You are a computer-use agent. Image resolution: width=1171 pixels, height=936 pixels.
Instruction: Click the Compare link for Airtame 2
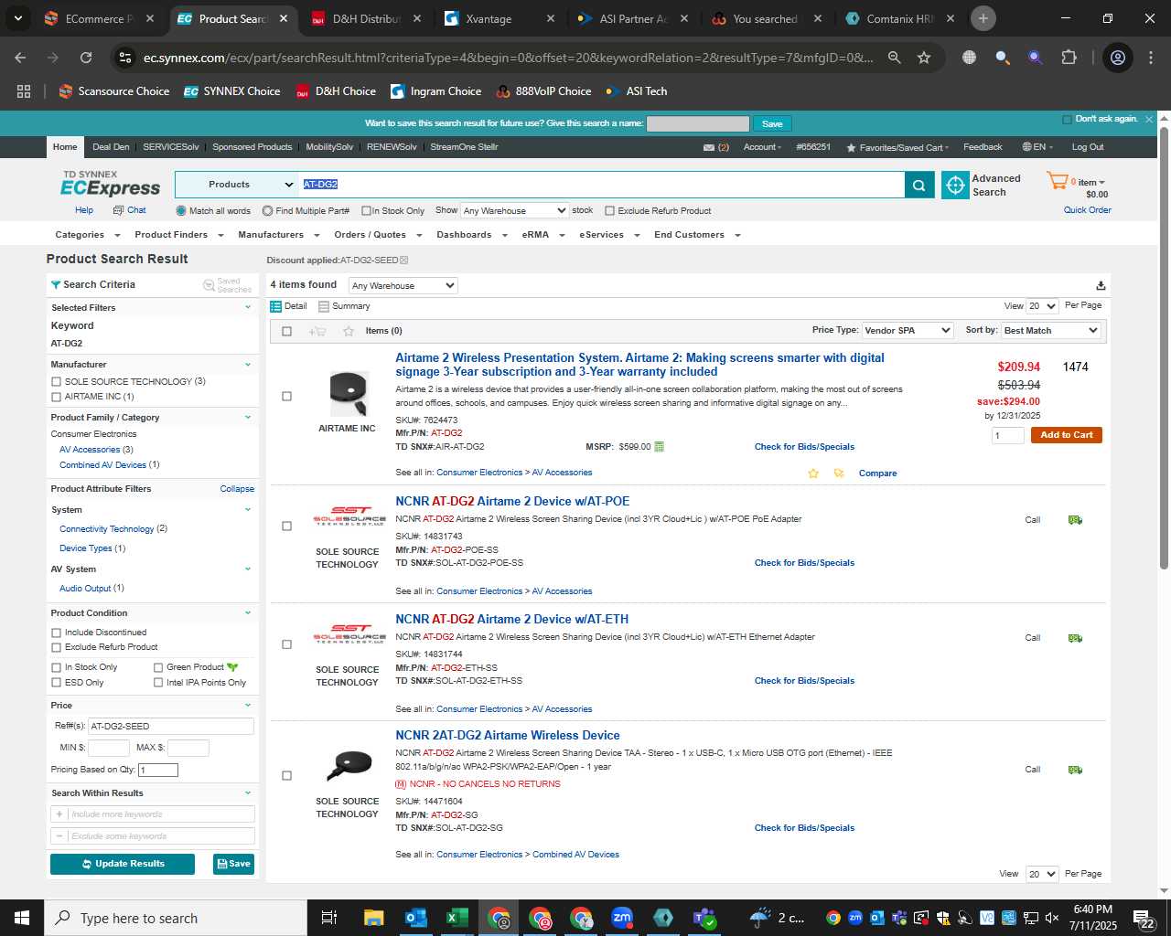click(877, 473)
